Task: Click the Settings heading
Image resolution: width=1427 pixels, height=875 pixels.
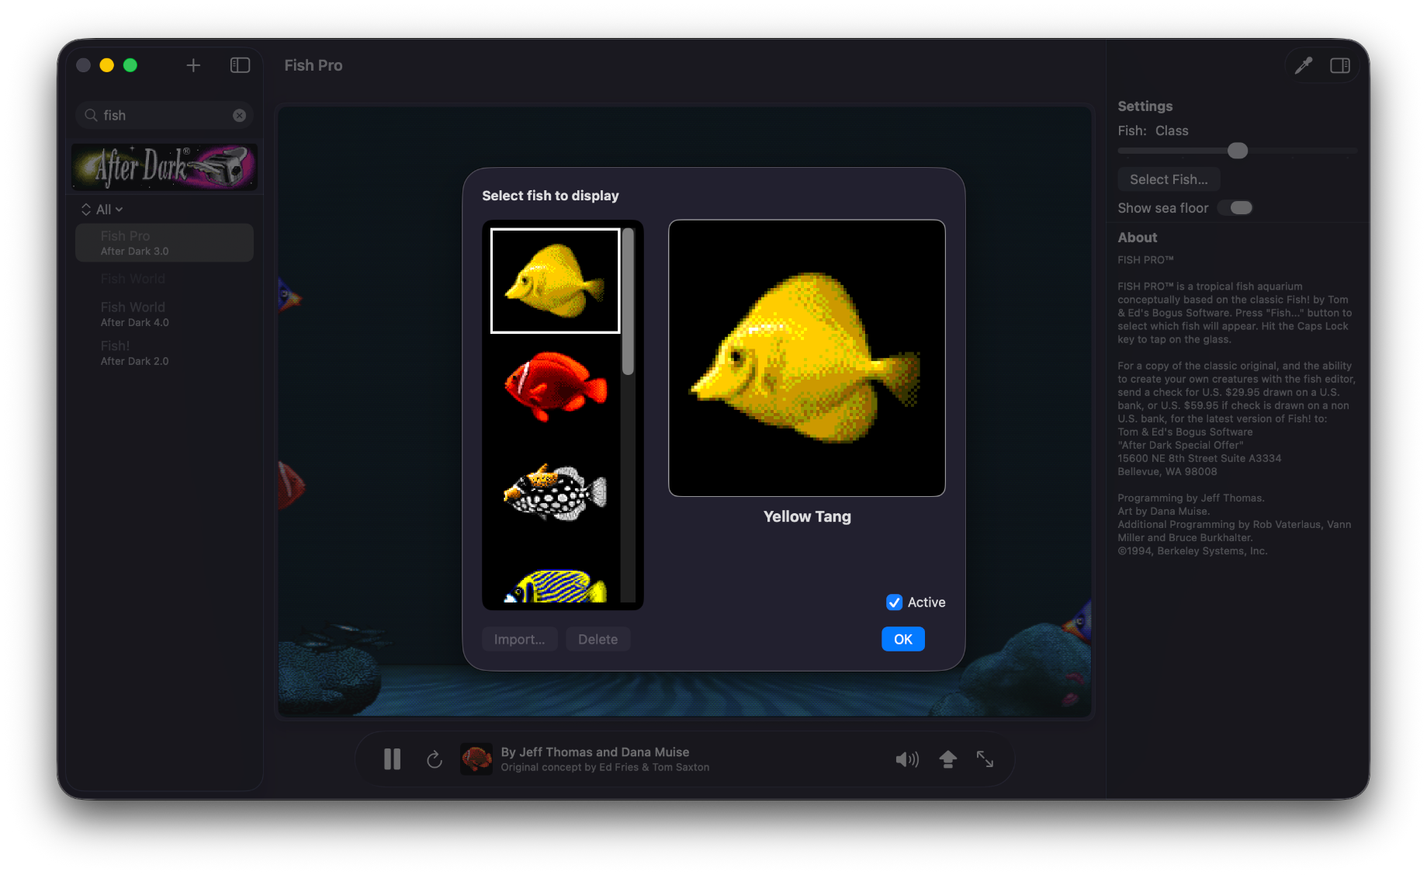Action: click(x=1145, y=106)
